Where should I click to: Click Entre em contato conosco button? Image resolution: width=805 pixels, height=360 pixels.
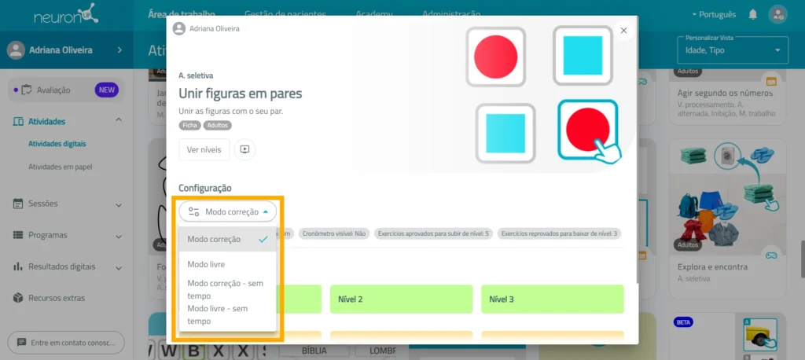click(x=66, y=342)
